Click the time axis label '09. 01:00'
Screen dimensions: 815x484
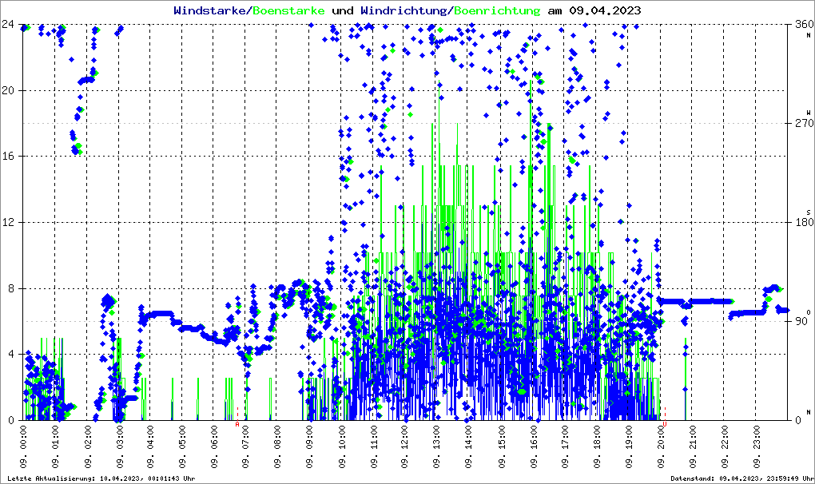pos(55,447)
